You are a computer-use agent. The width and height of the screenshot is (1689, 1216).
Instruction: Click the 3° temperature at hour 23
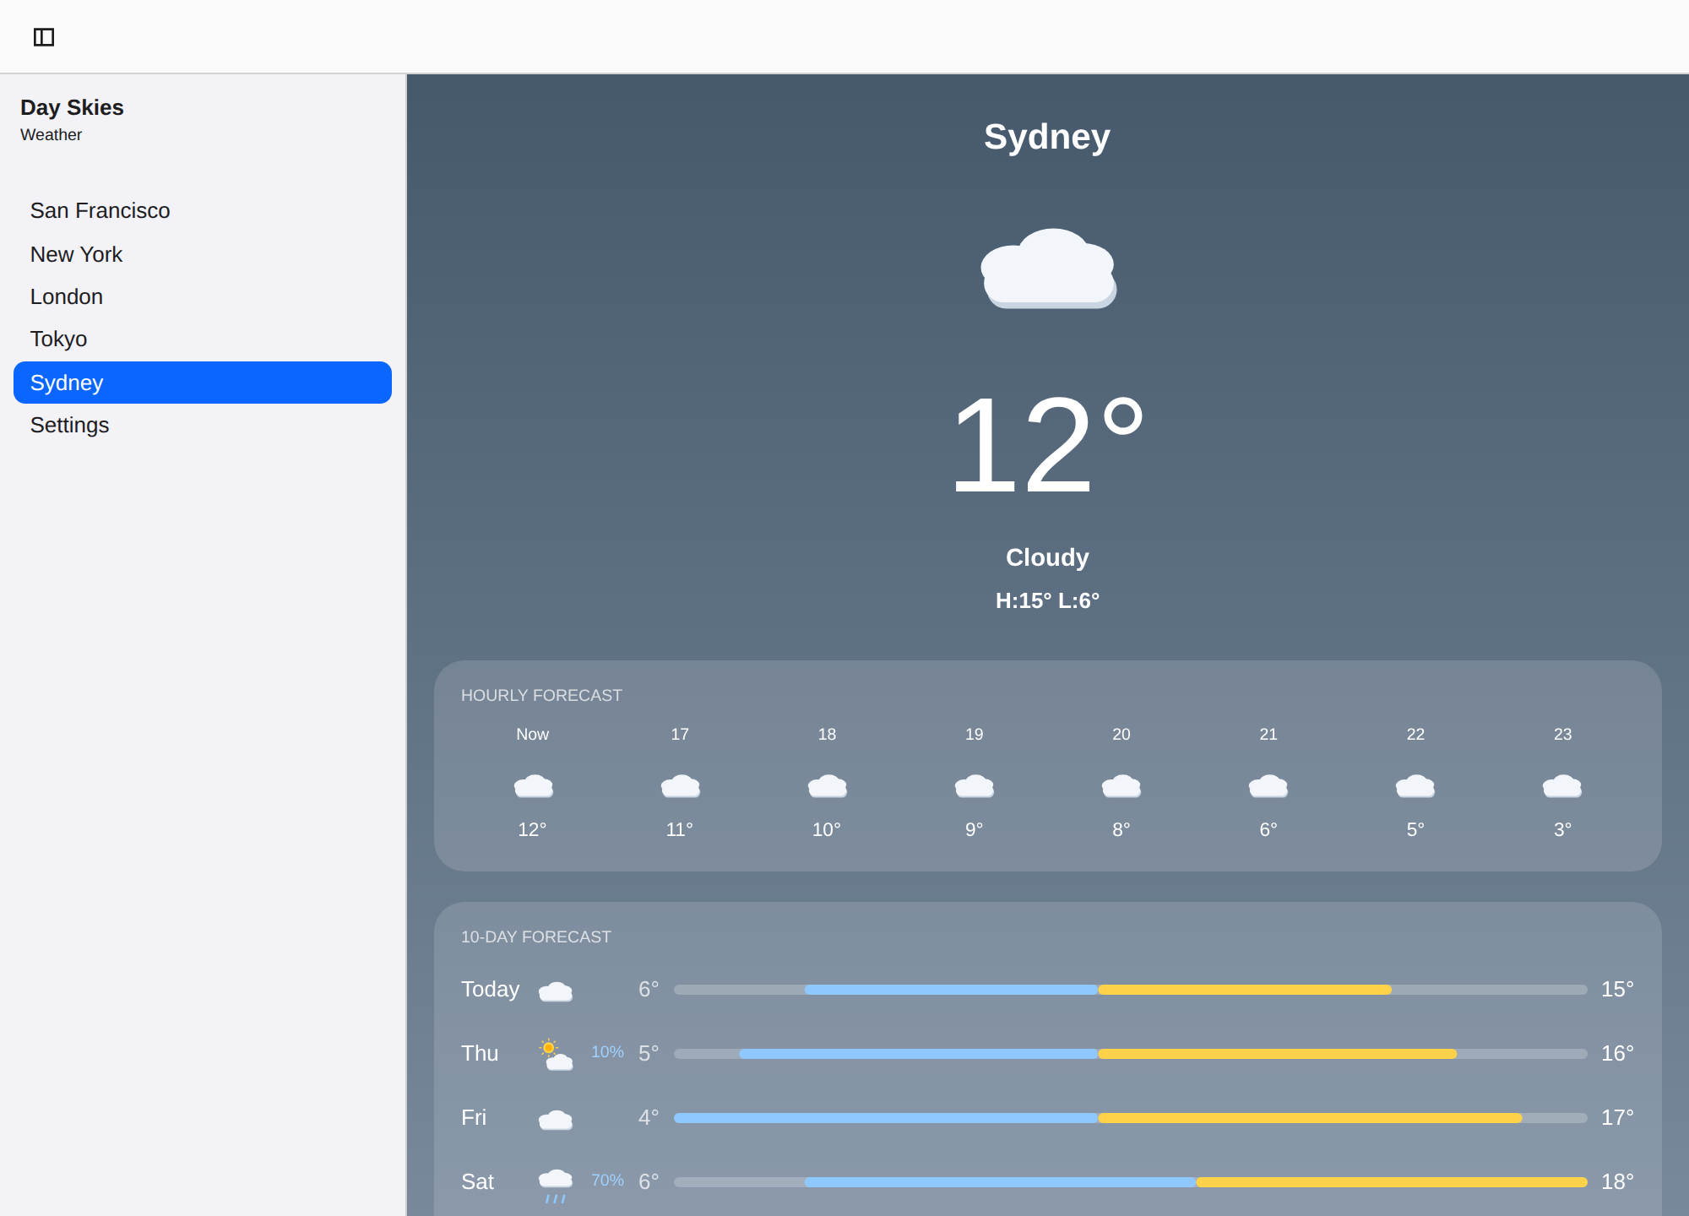coord(1563,829)
